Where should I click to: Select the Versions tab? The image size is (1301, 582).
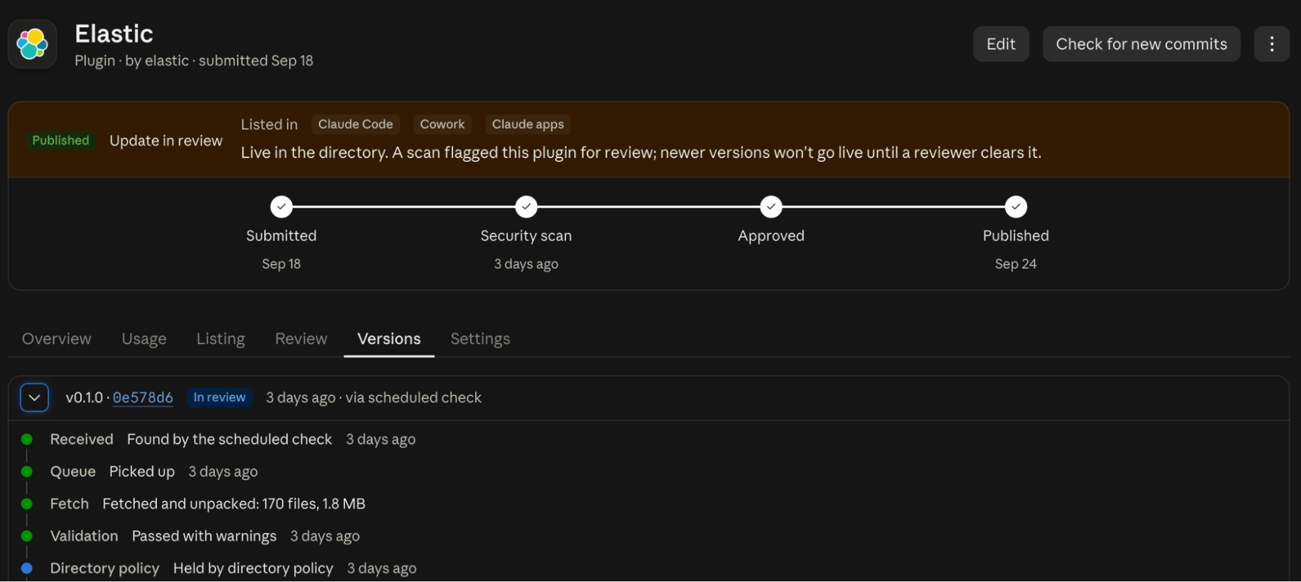pyautogui.click(x=389, y=339)
